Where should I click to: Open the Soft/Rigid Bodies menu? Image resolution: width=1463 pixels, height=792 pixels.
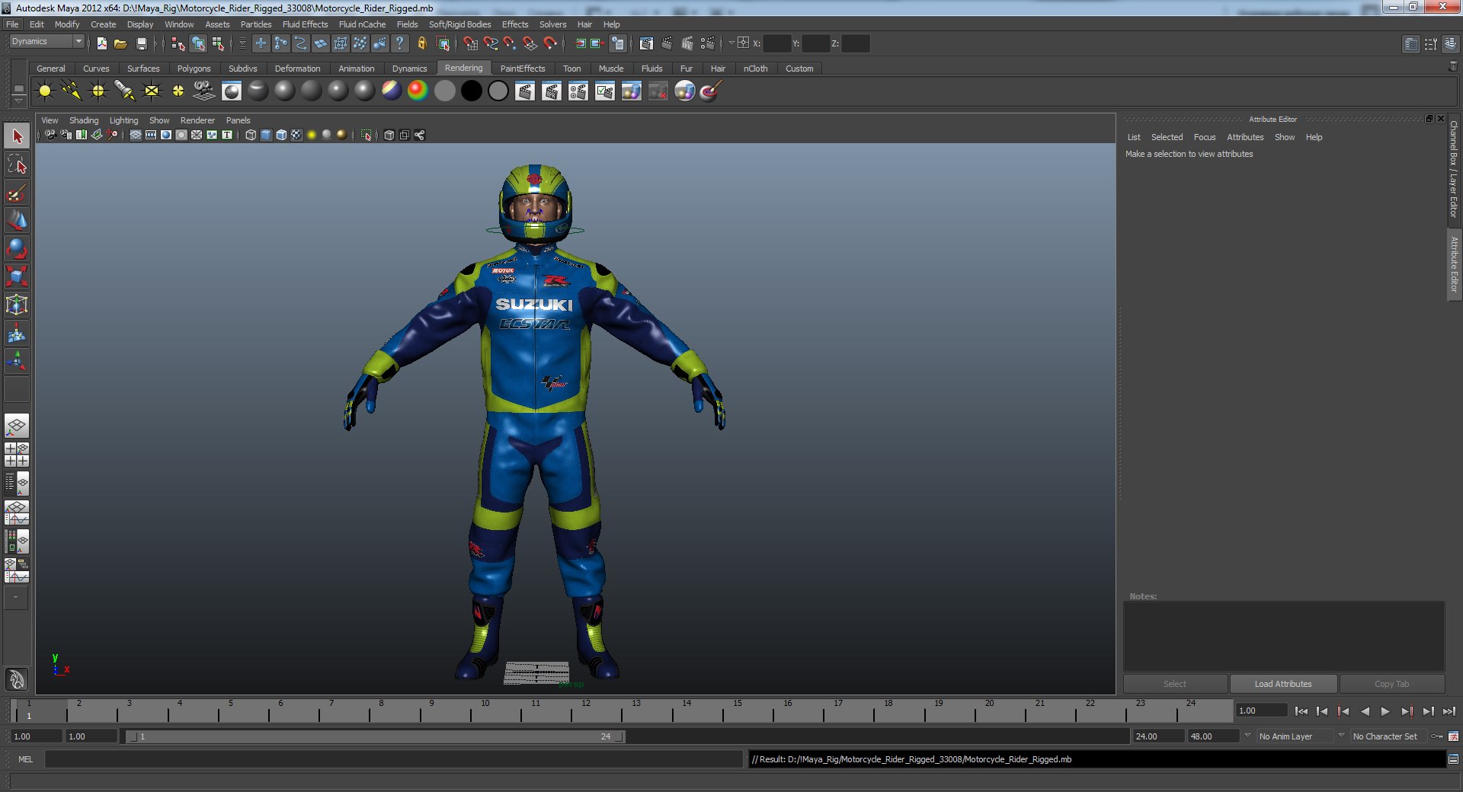pos(459,24)
